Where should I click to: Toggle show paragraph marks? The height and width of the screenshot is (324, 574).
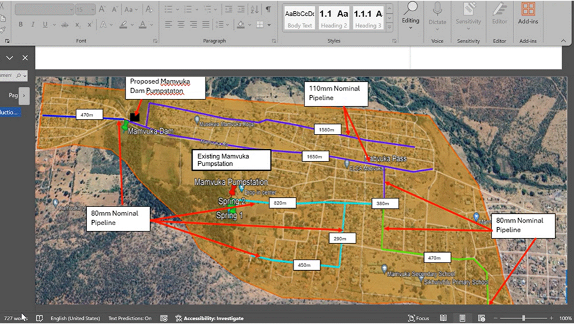coord(268,9)
